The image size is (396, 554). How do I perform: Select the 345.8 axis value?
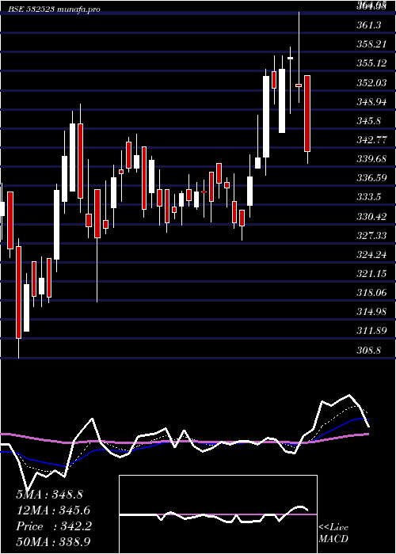tap(369, 121)
